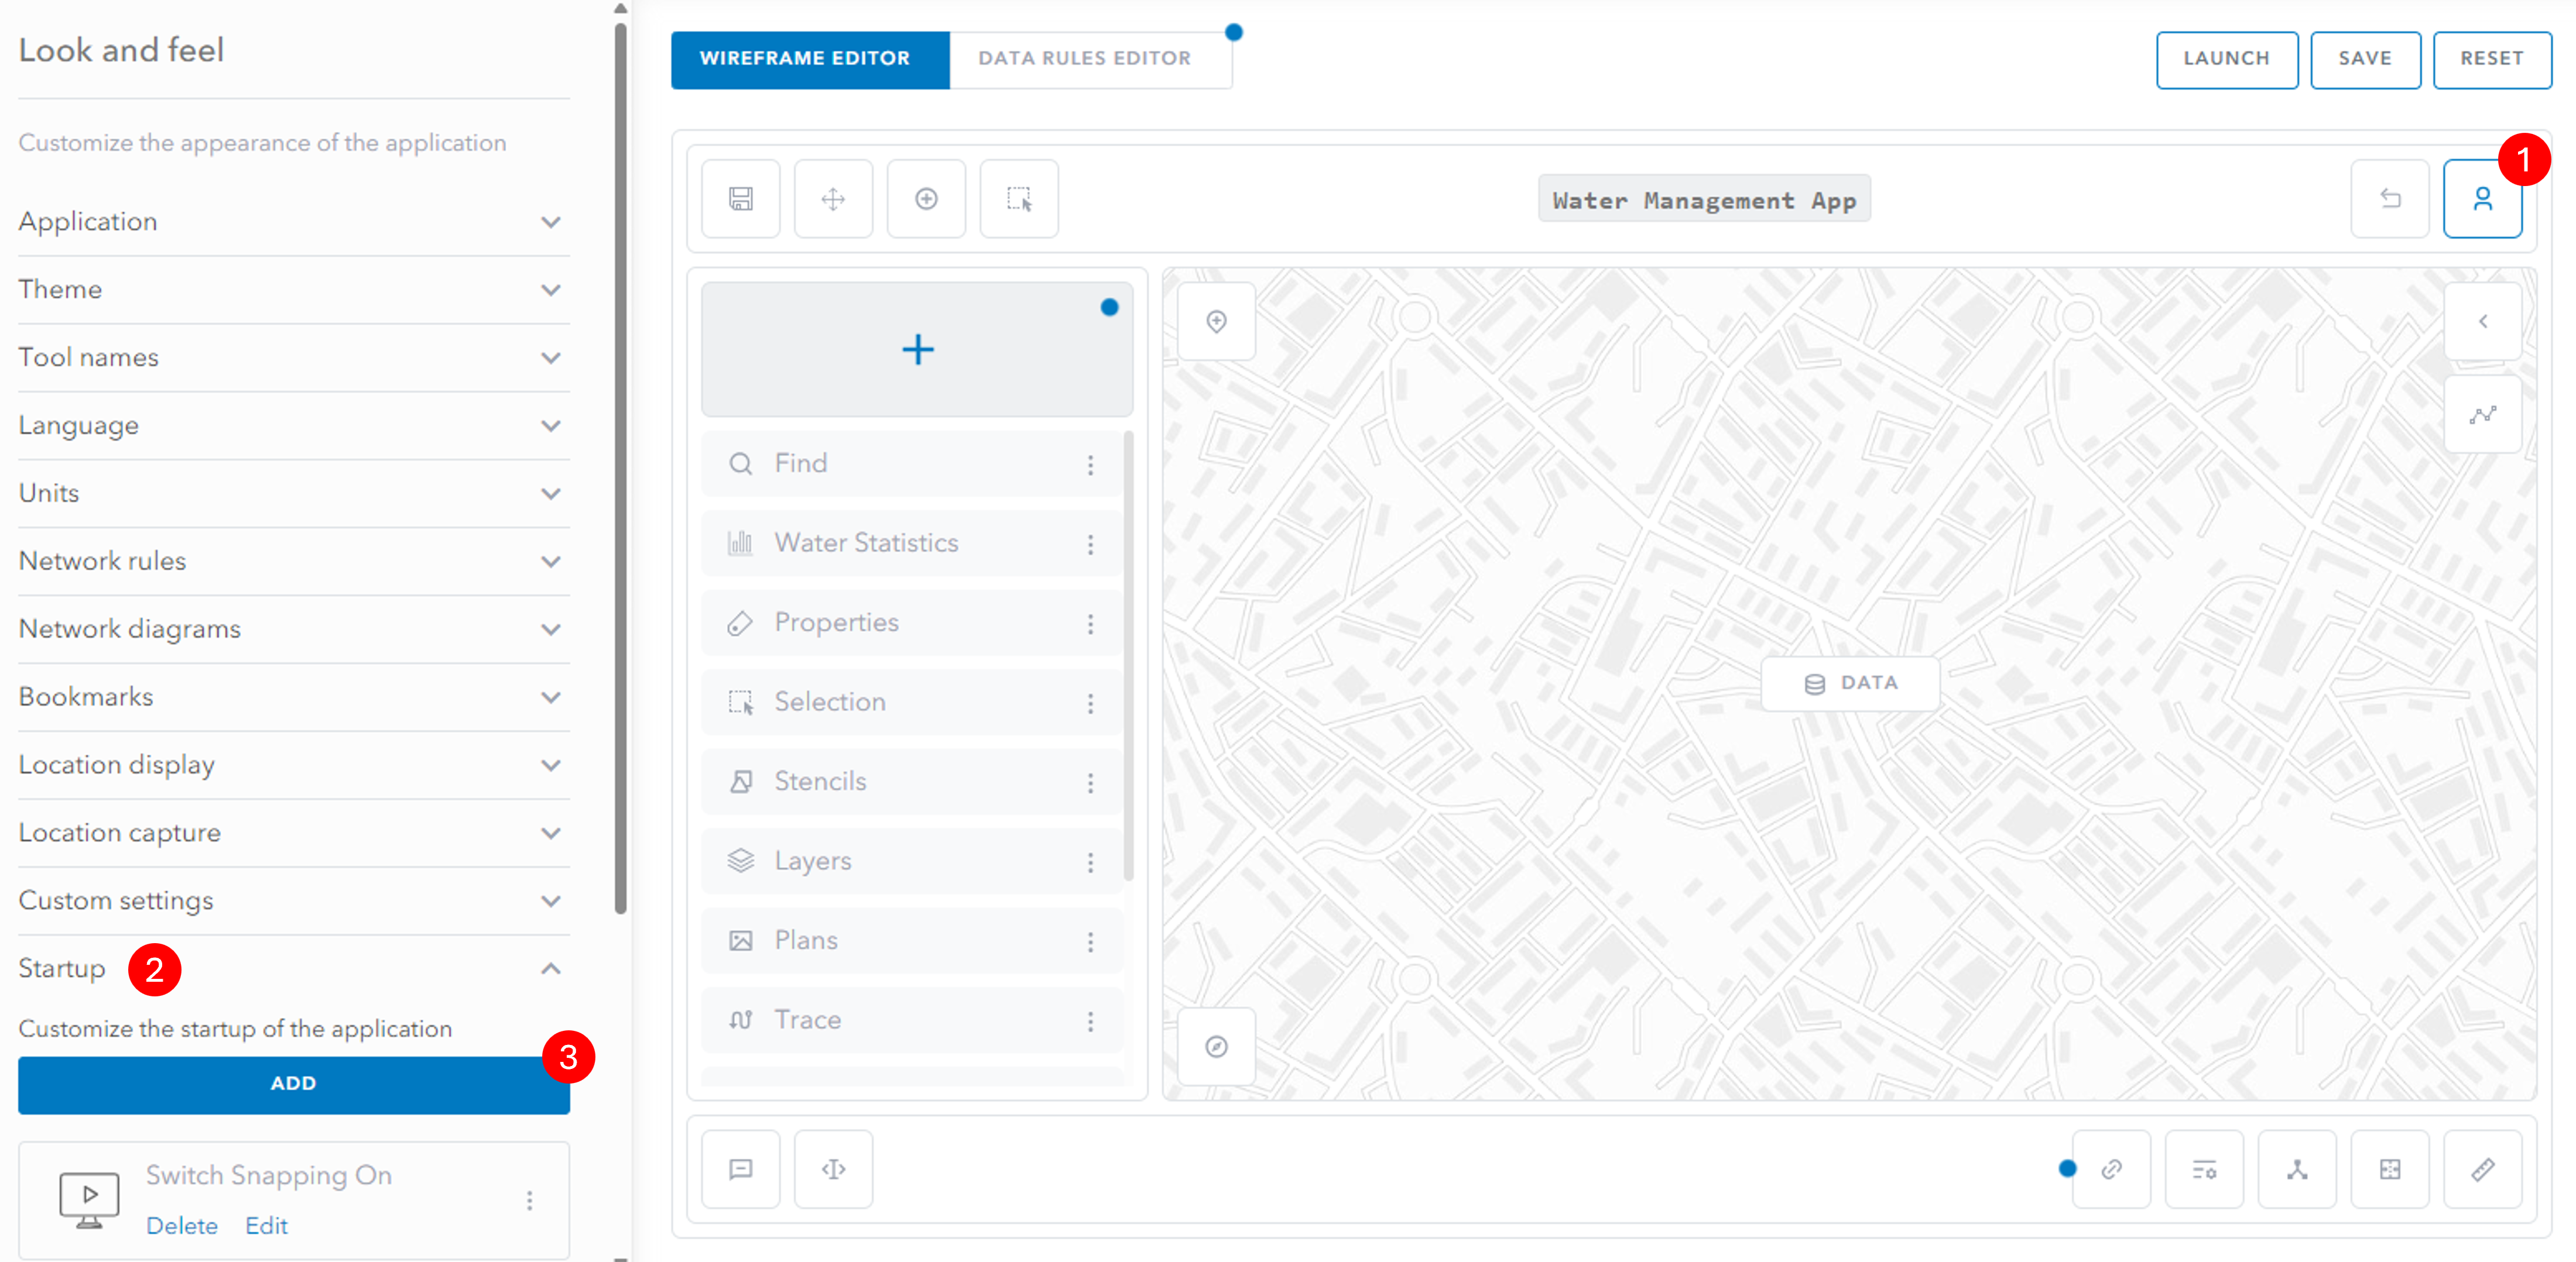The image size is (2576, 1262).
Task: Click the LAUNCH button
Action: coord(2226,59)
